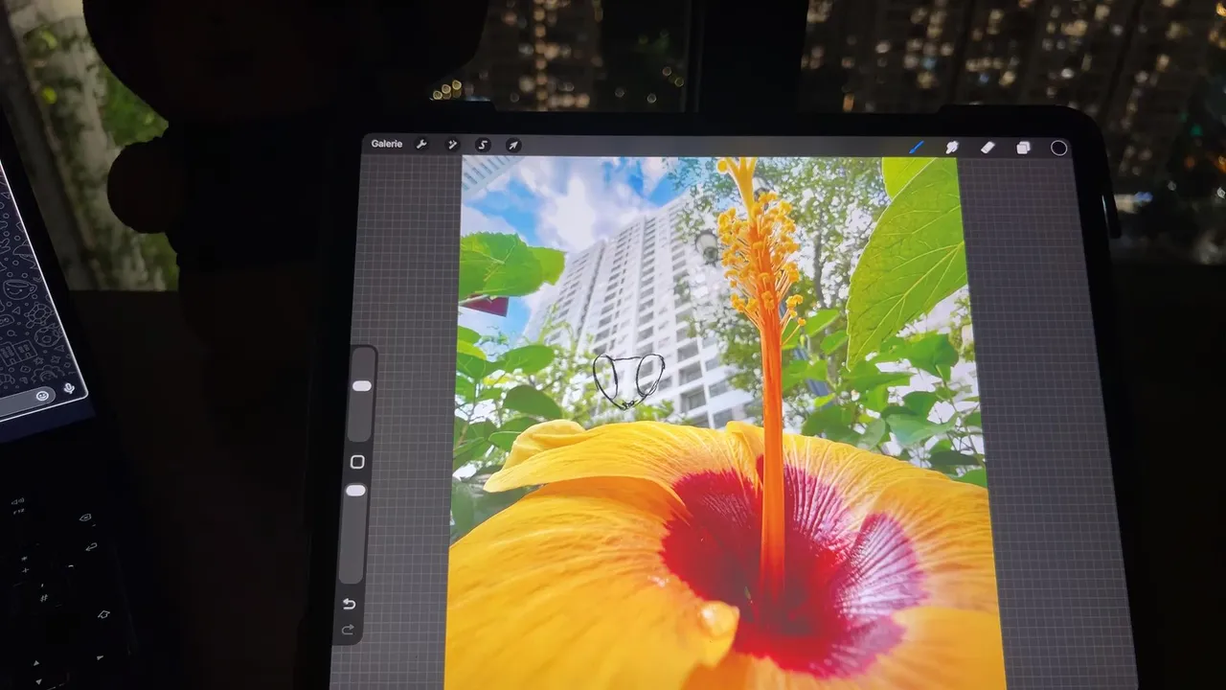Open the Actions wrench menu
Screen dimensions: 1226x690
[x=421, y=145]
